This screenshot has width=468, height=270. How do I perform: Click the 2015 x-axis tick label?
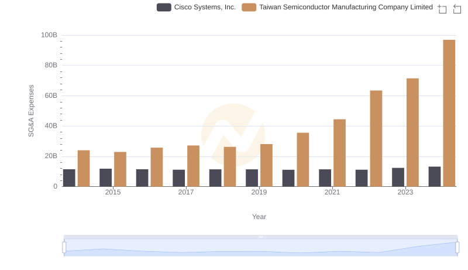pyautogui.click(x=113, y=192)
